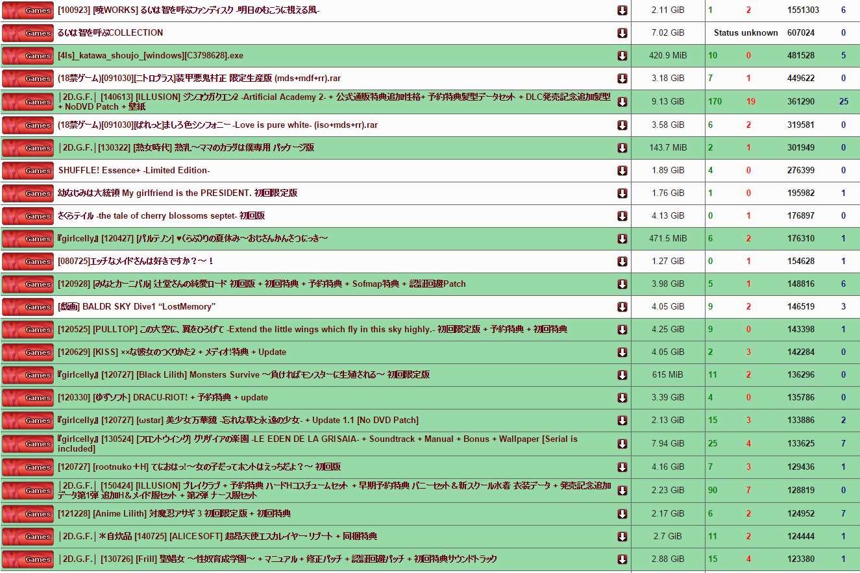The image size is (860, 573).
Task: Click download arrow on the DRACU-RIOT! row
Action: tap(622, 398)
